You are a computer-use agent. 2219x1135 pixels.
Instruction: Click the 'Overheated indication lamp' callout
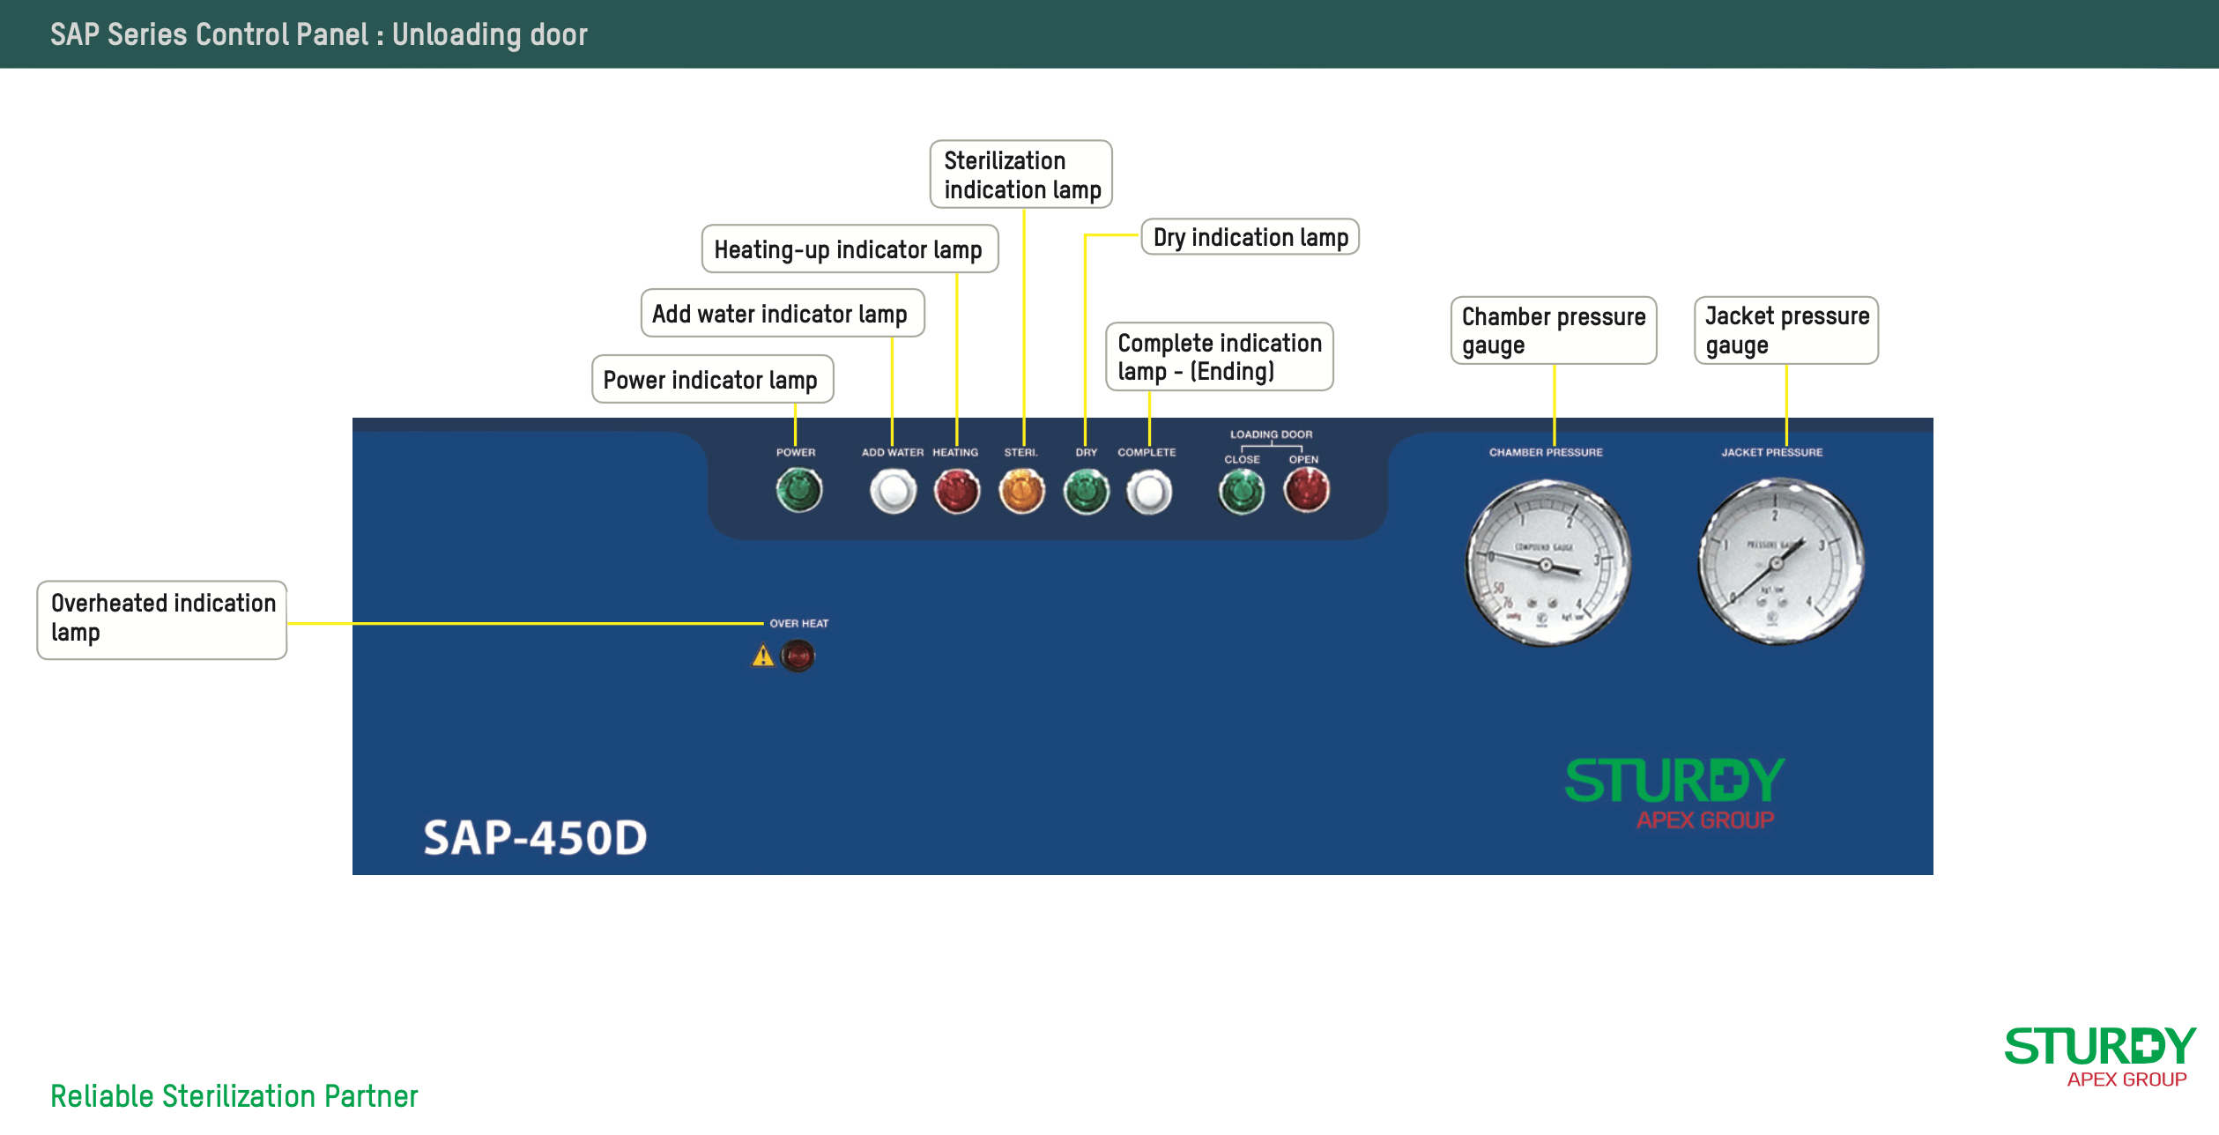162,619
